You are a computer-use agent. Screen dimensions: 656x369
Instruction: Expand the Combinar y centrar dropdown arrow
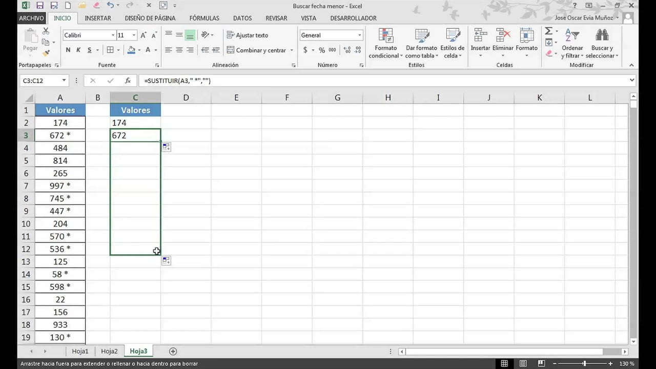point(292,50)
